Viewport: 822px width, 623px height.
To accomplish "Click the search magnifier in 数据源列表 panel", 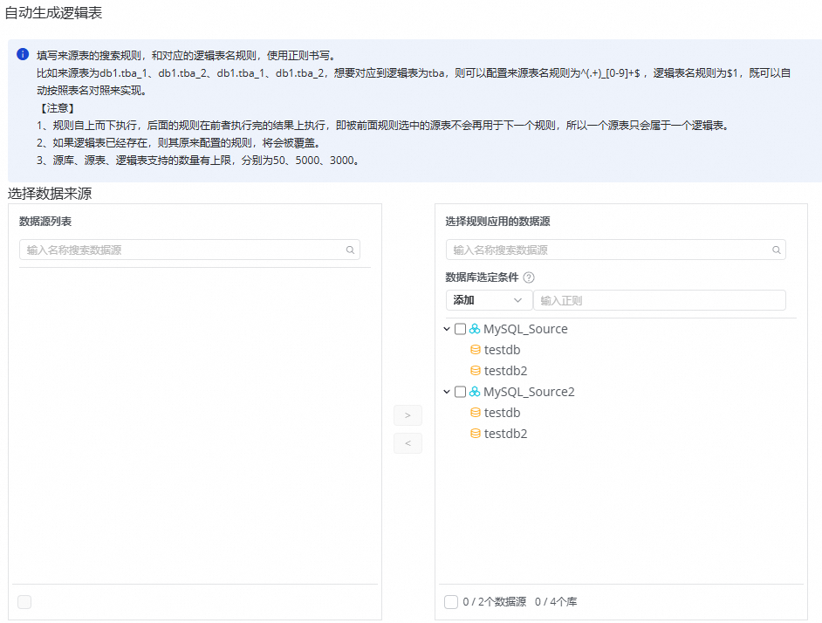I will click(x=350, y=250).
